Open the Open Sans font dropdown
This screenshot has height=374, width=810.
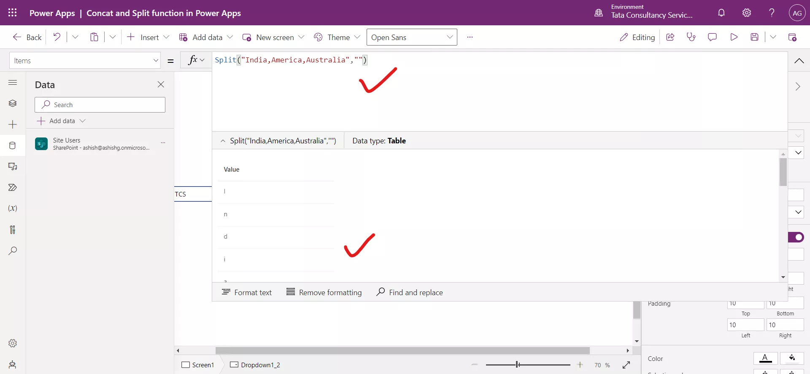(x=412, y=37)
